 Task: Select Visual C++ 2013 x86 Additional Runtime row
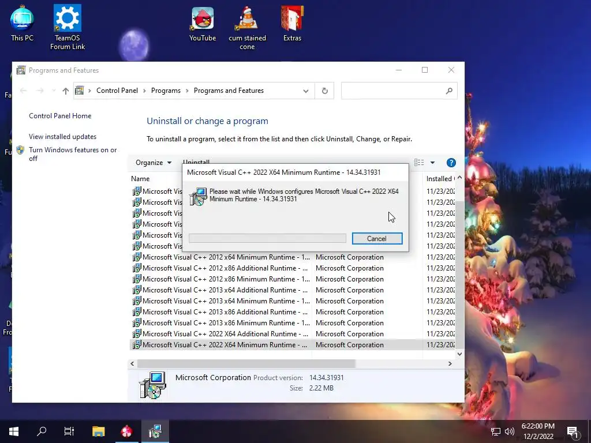[292, 312]
